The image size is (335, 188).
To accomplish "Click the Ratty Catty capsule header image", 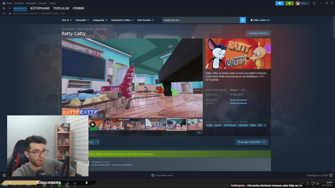I will coord(238,54).
